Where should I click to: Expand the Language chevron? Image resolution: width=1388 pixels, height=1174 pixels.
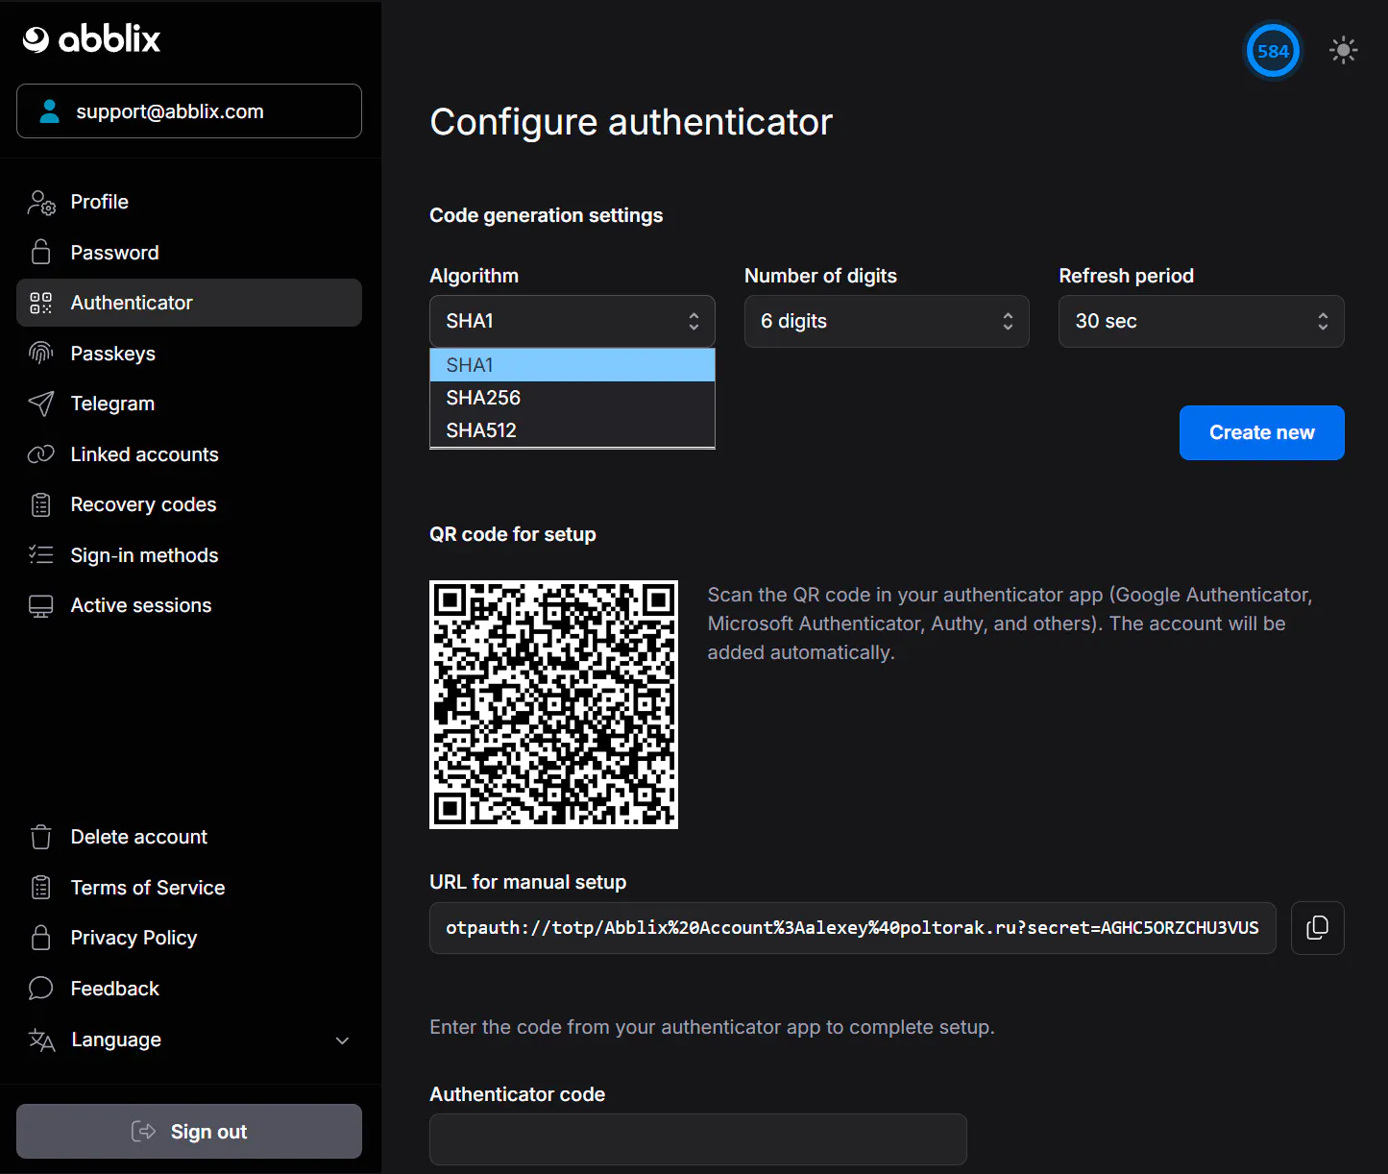[x=342, y=1040]
